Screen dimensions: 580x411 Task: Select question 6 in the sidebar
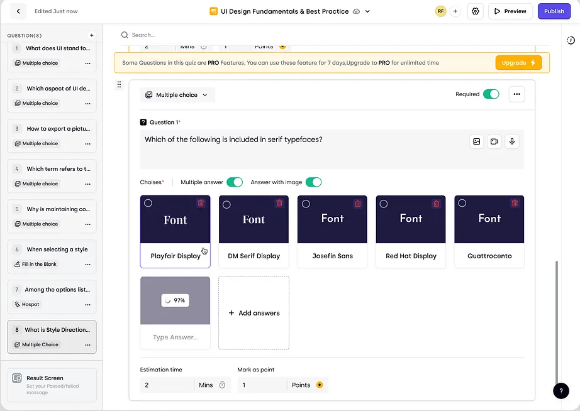tap(52, 256)
